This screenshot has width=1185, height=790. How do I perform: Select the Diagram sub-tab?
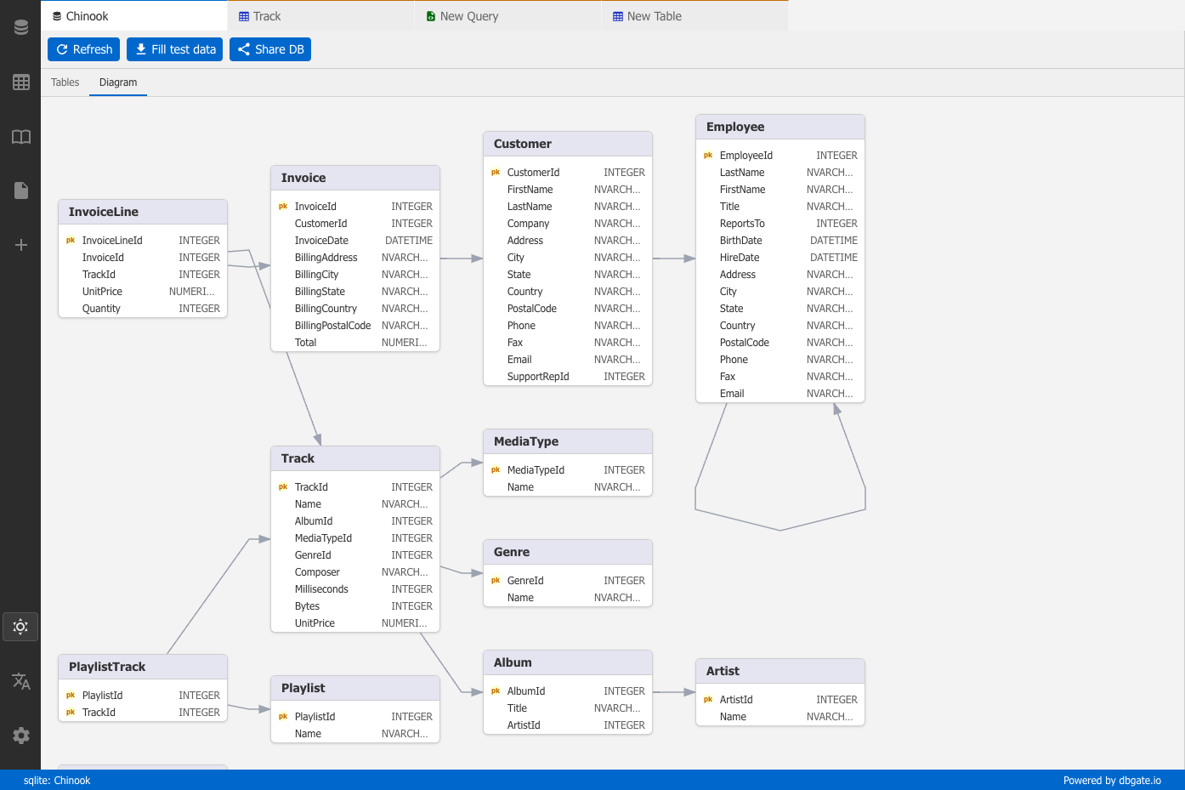tap(118, 82)
